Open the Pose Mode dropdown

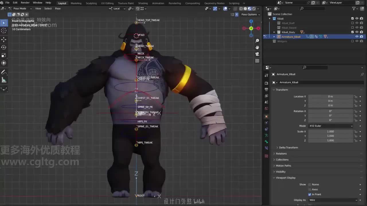(x=20, y=9)
